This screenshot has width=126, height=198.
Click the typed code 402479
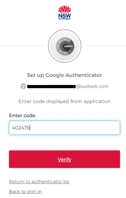pyautogui.click(x=21, y=128)
